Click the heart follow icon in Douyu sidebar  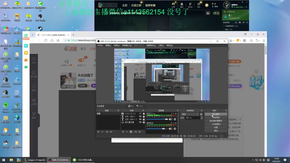(34, 59)
